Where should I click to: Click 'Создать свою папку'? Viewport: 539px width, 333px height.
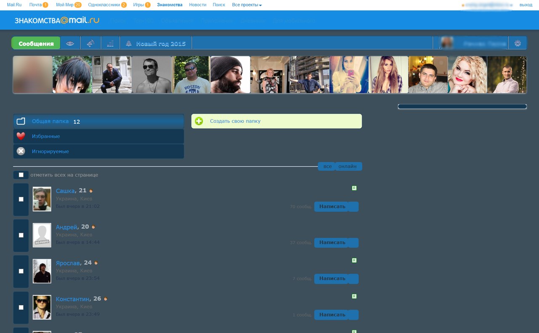click(x=277, y=121)
